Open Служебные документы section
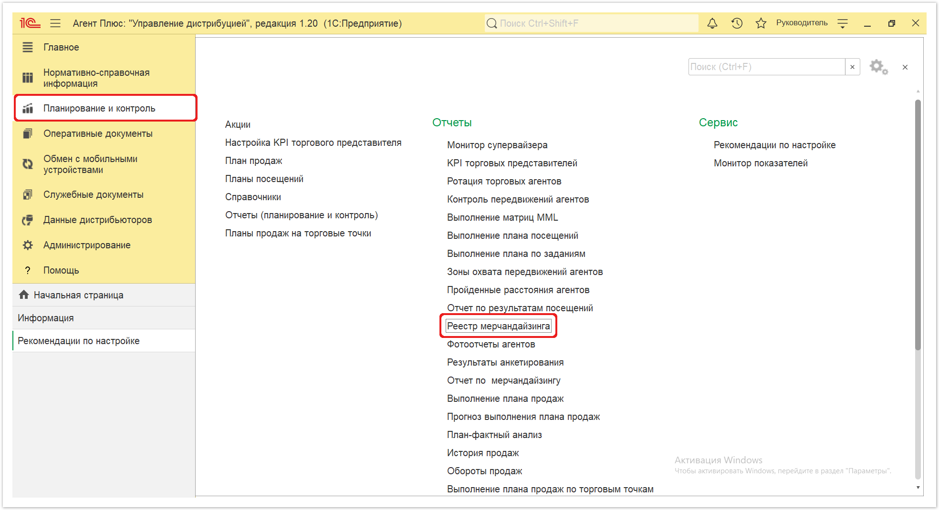 [x=94, y=194]
